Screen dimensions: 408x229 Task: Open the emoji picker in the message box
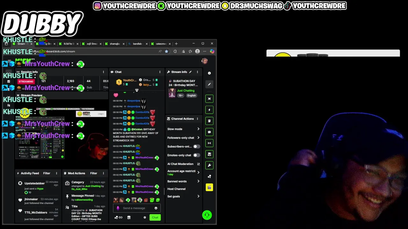(x=156, y=208)
